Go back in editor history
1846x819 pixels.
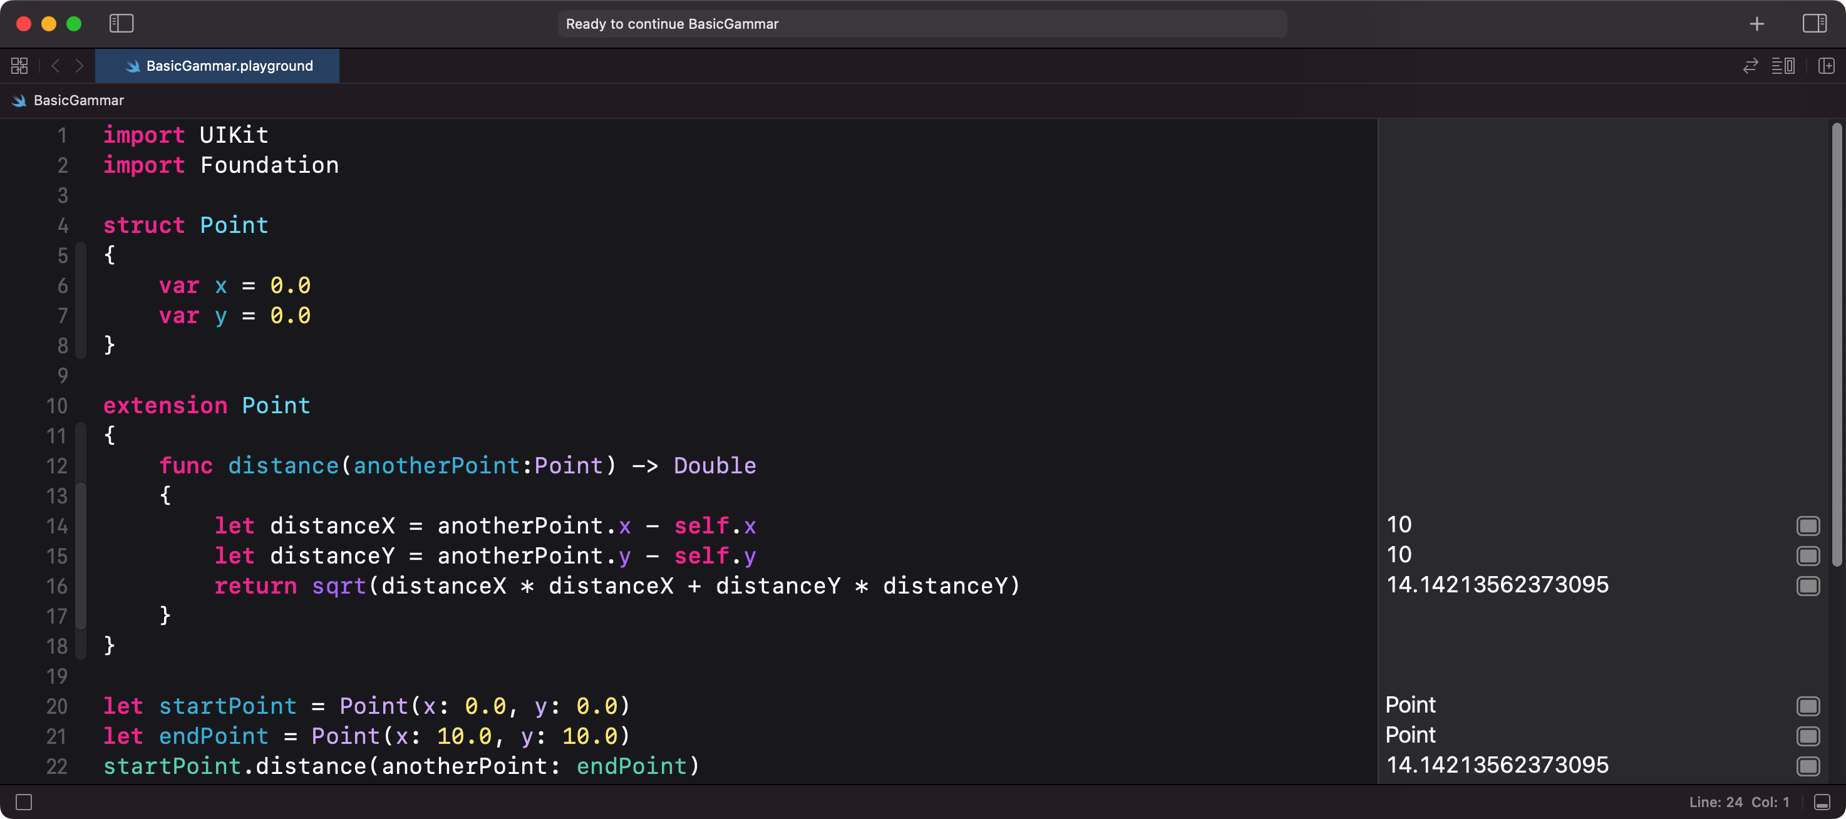pyautogui.click(x=55, y=66)
